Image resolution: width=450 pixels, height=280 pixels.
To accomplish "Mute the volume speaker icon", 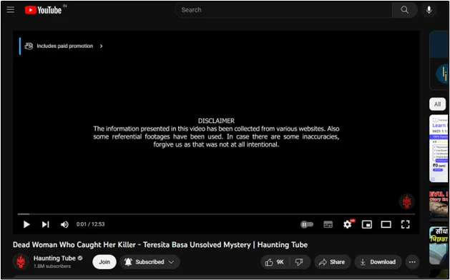I will click(x=64, y=224).
